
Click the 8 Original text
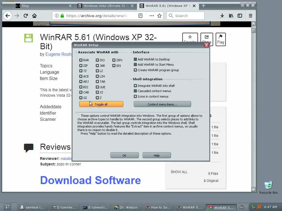click(211, 181)
